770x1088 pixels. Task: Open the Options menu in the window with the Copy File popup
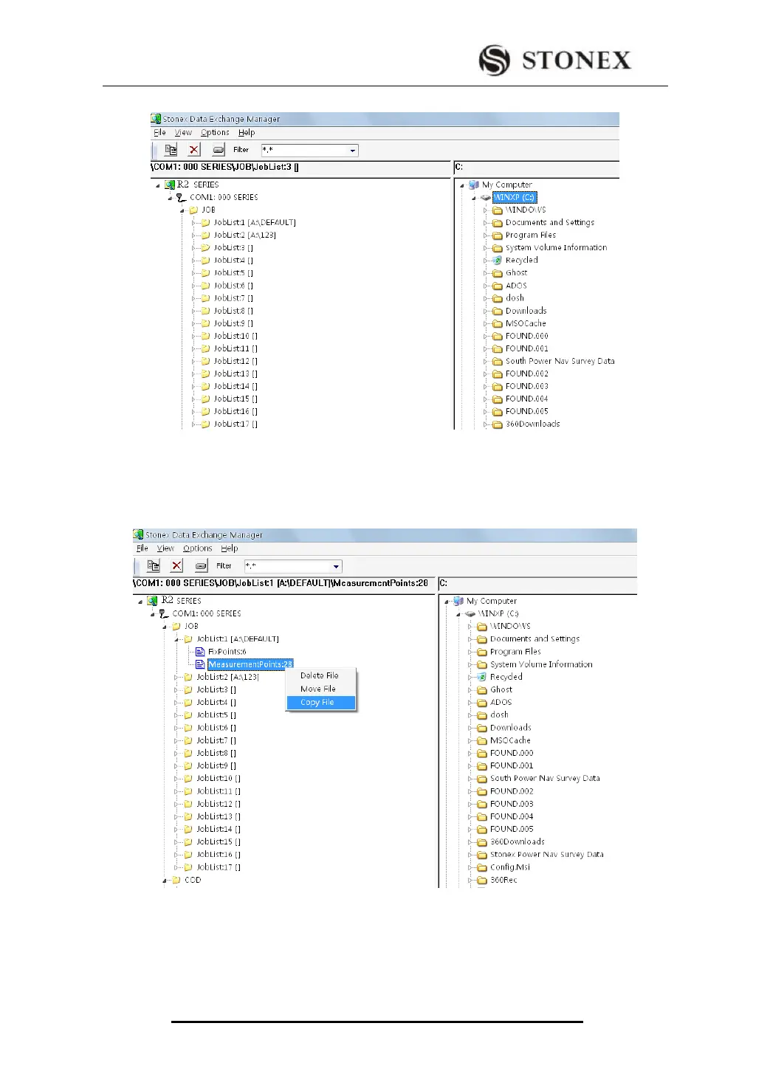[x=198, y=548]
